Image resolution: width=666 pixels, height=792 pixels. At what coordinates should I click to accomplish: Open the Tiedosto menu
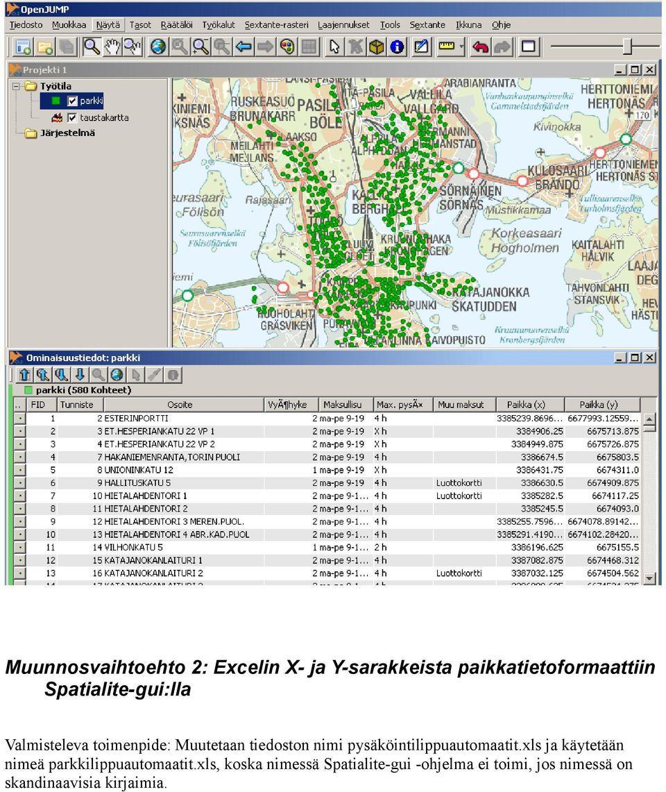pos(26,25)
